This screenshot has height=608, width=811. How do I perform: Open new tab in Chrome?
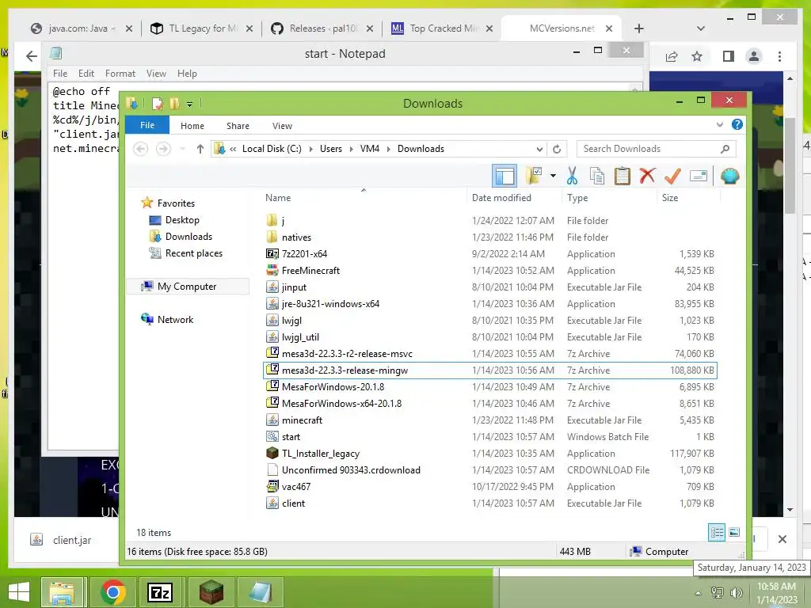(x=639, y=28)
